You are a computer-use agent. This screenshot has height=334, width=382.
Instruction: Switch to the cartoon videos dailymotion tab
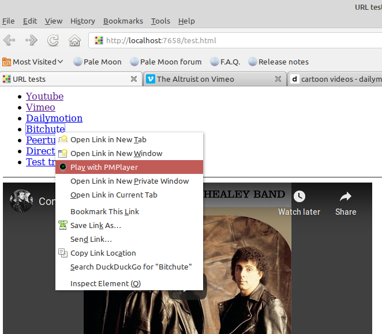(335, 79)
